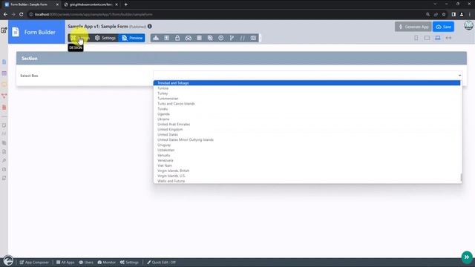
Task: Choose Trinidad and Tobago option
Action: (307, 83)
